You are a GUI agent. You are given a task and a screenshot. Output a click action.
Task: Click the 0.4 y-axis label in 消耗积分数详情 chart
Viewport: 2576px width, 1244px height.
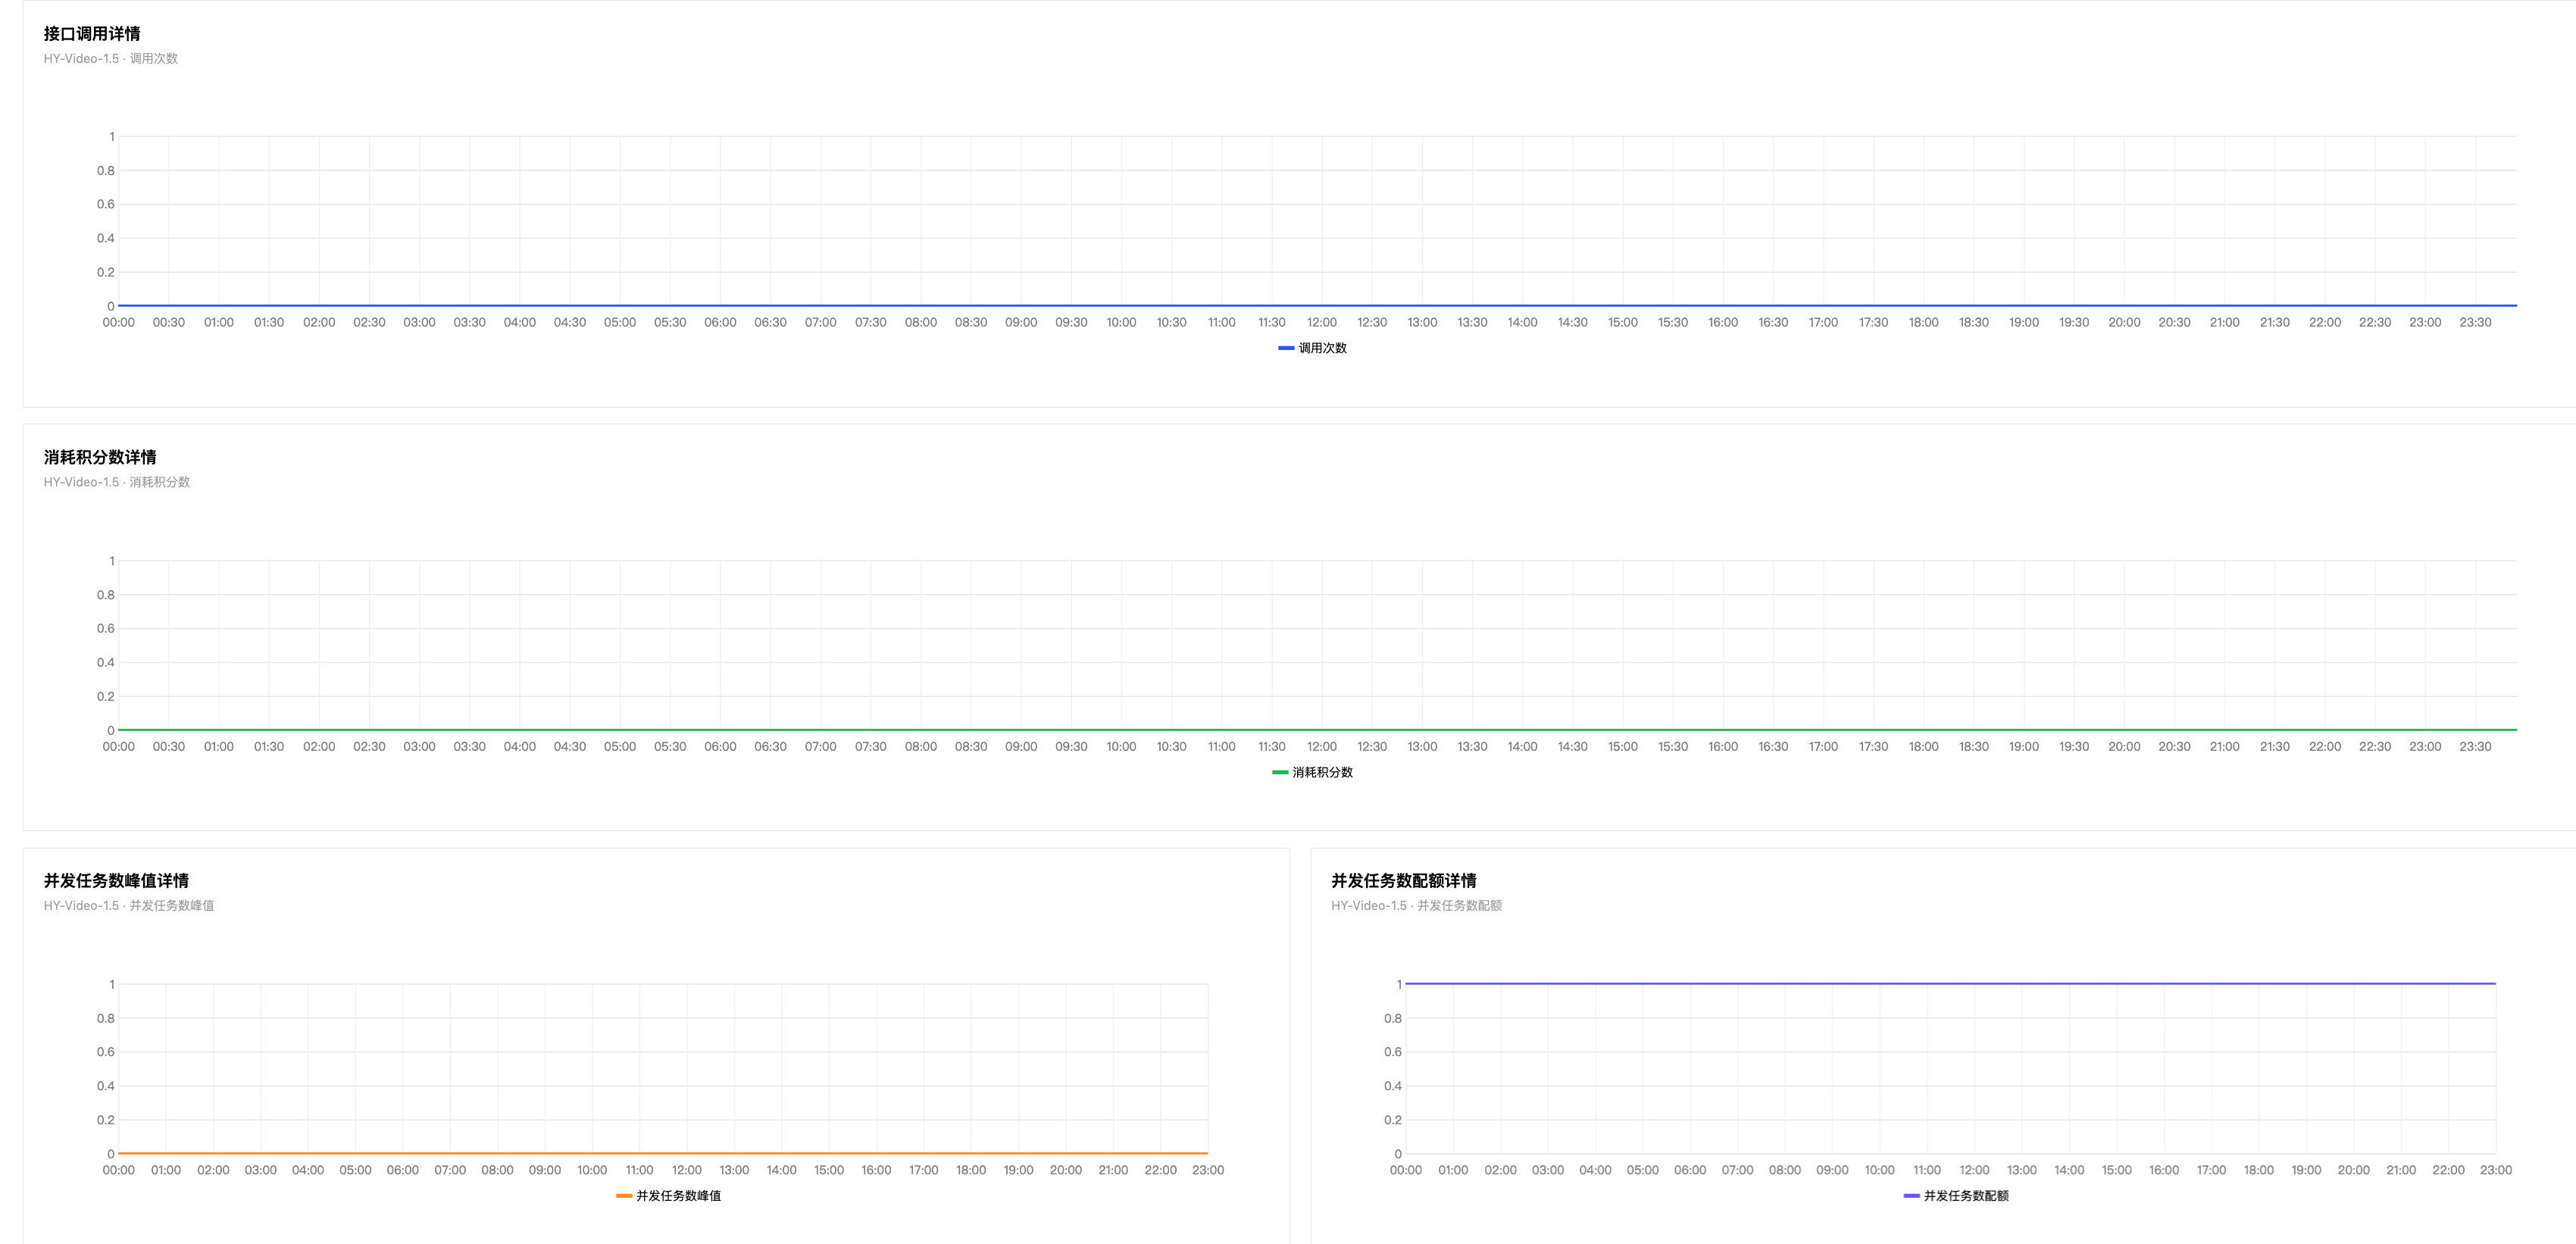click(105, 662)
